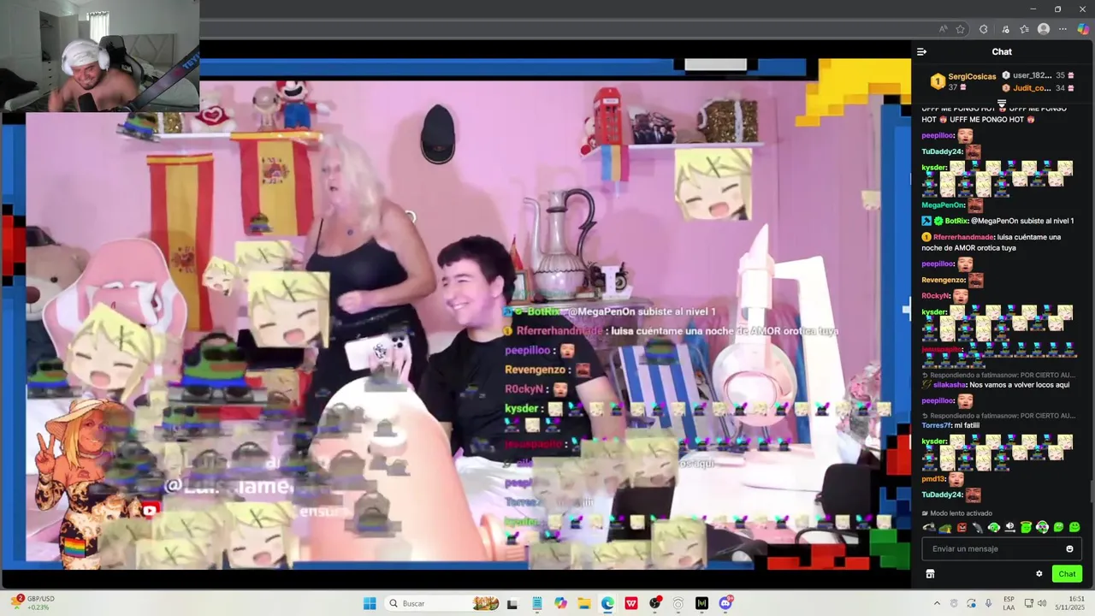Open Copilot app on taskbar

pos(560,603)
